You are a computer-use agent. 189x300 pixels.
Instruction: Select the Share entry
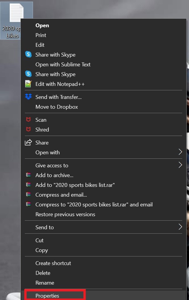pos(42,142)
